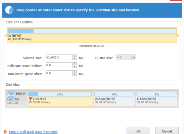This screenshot has width=184, height=134.
Task: Click the pie chart partition icon in header
Action: coord(9,10)
